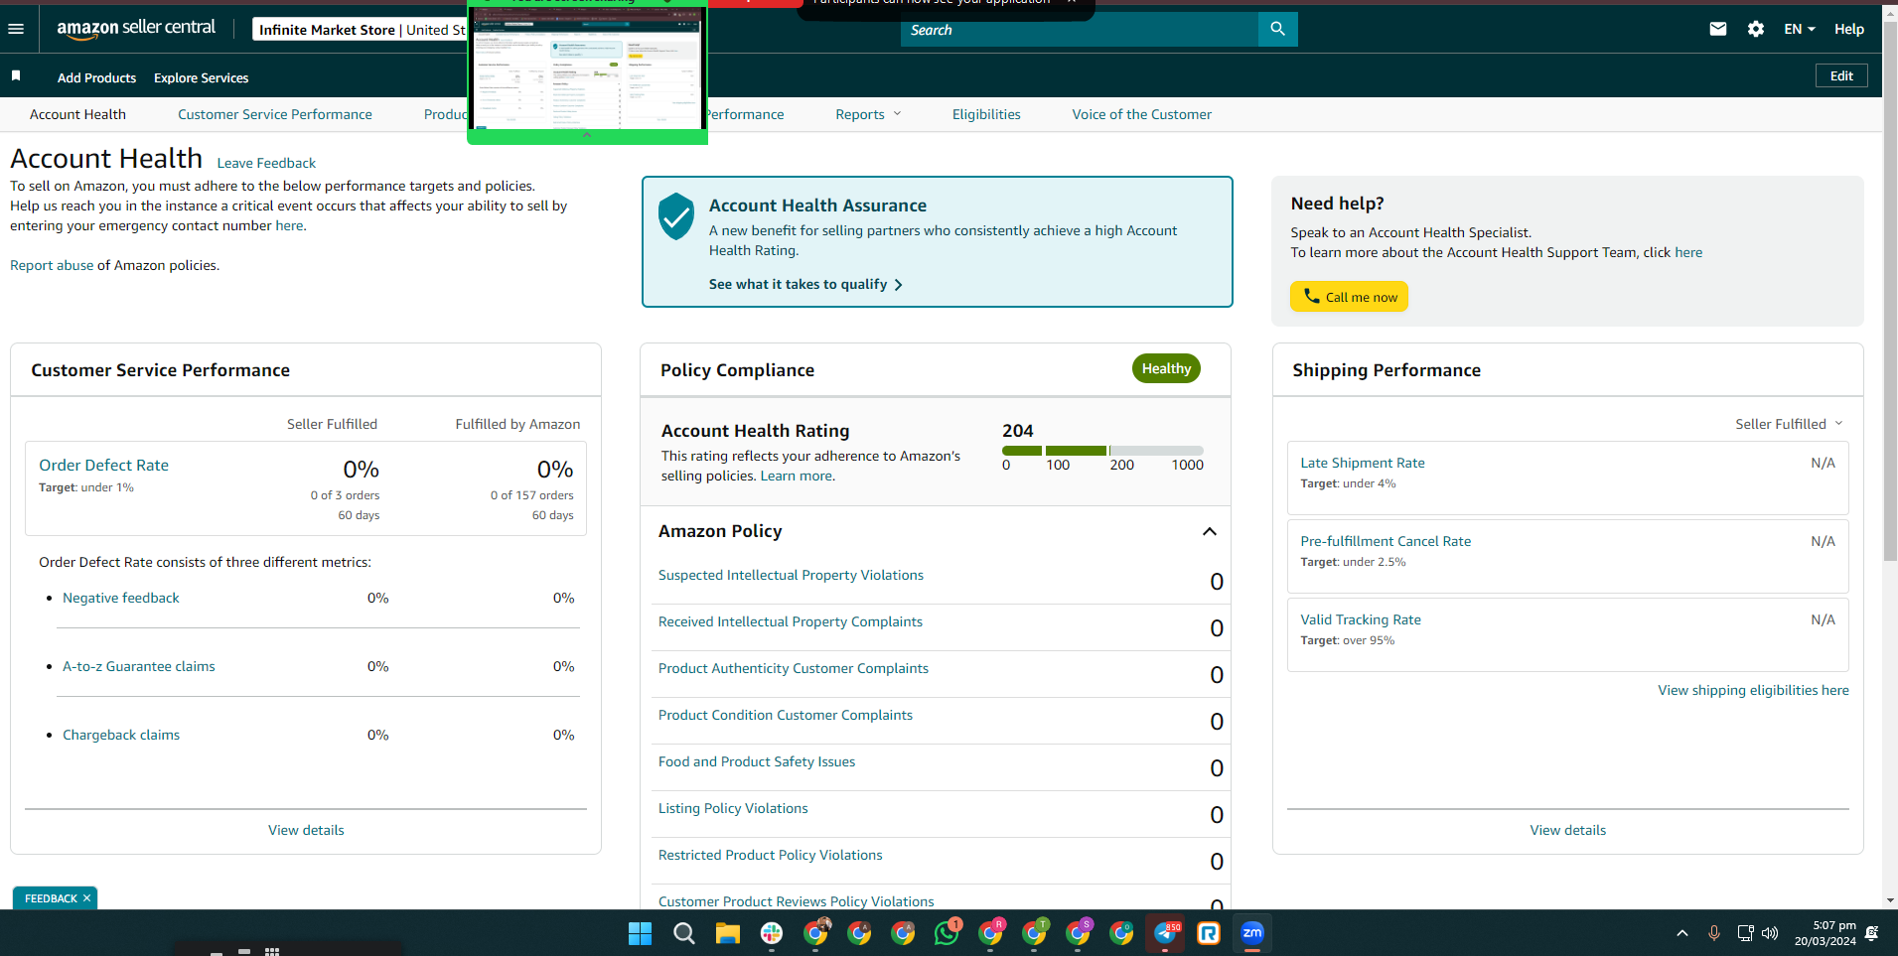Screen dimensions: 1898x956
Task: Open Chrome window with R profile badge
Action: coord(991,933)
